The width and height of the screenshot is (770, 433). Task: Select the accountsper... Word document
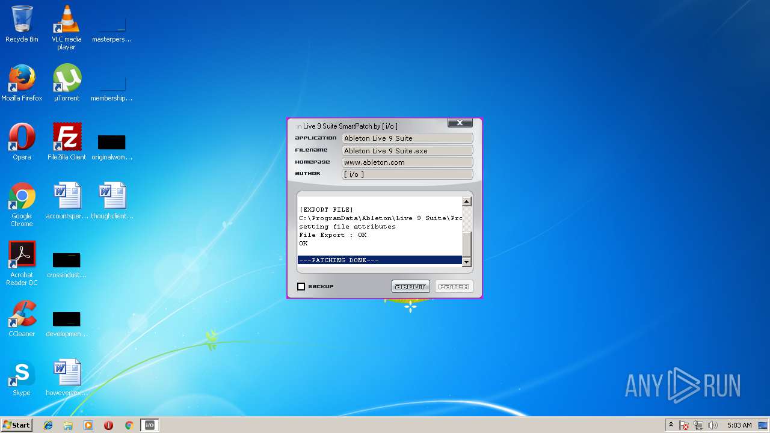coord(66,201)
